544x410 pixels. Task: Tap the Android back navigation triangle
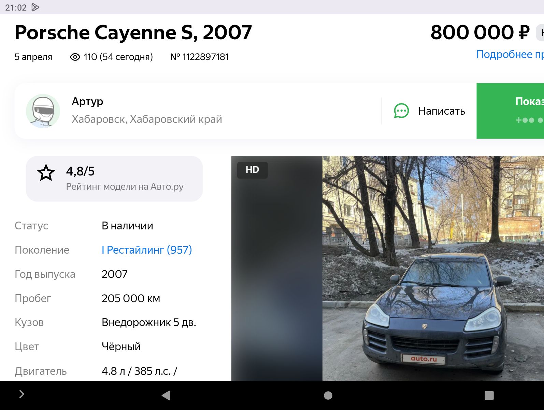pyautogui.click(x=166, y=395)
